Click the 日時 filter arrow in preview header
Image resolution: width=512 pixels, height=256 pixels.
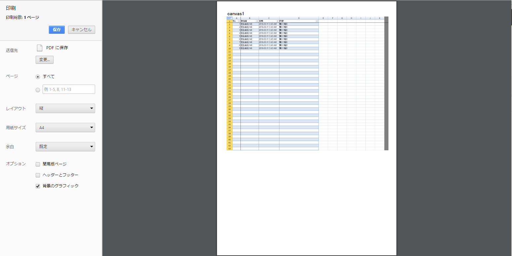[277, 21]
